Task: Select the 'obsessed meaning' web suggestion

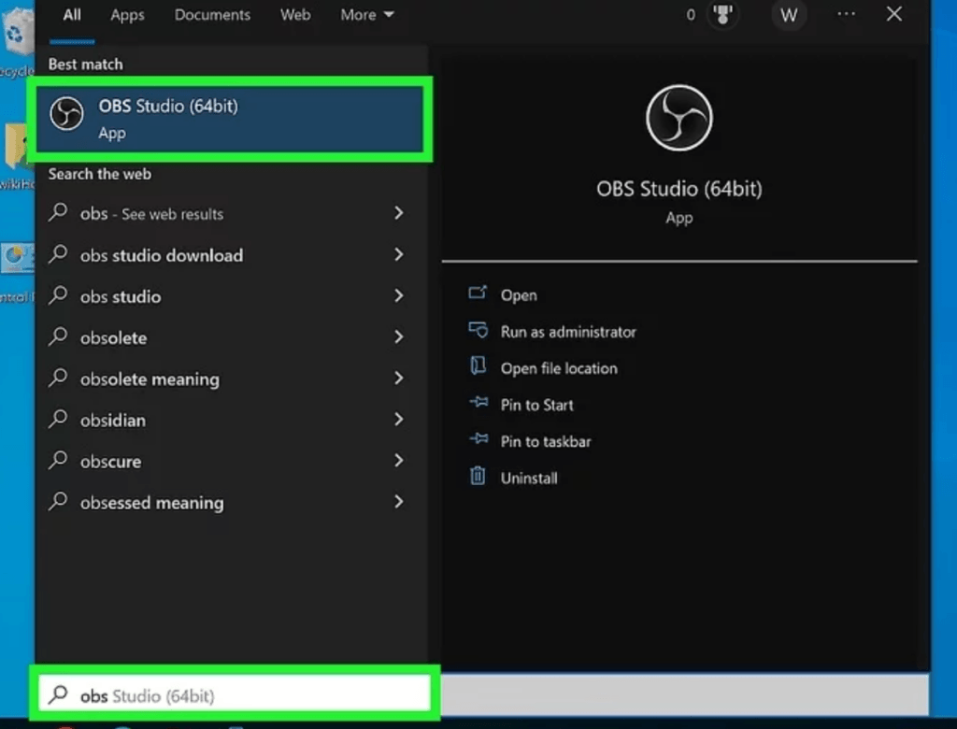Action: 230,502
